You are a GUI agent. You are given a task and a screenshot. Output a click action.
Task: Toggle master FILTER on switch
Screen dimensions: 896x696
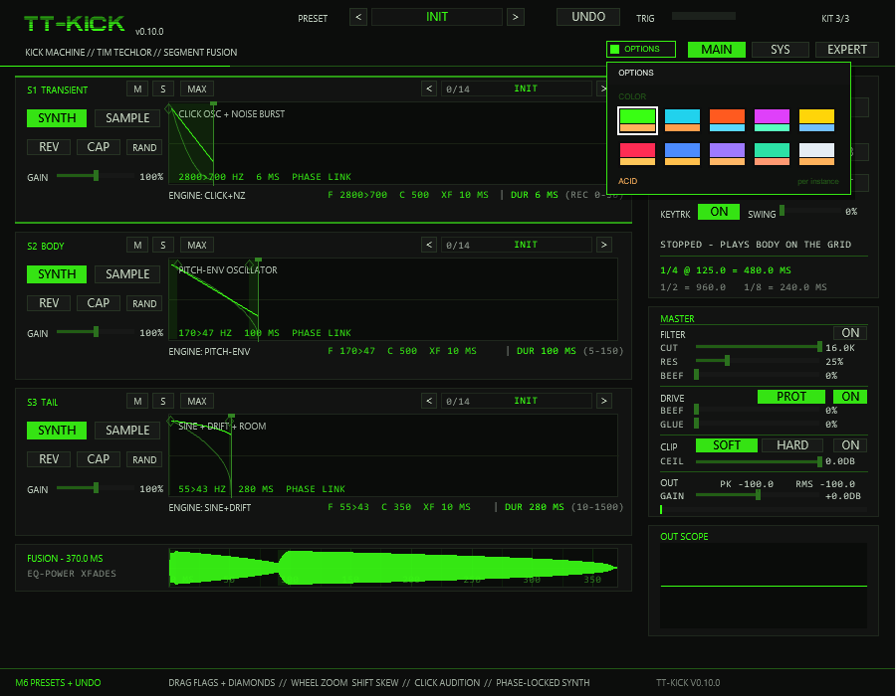pos(850,333)
